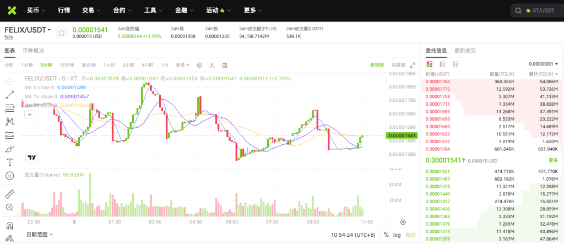Click the XT exchange logo
564x245 pixels.
[12, 10]
